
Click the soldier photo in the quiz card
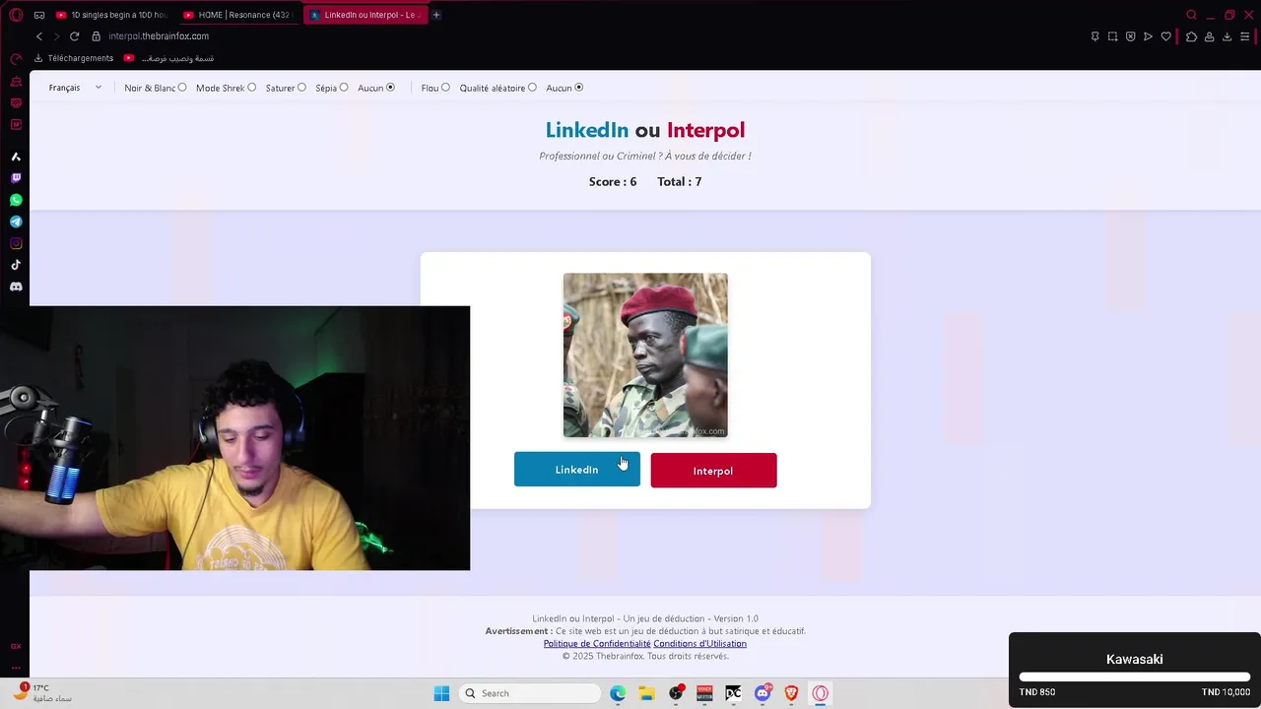click(645, 355)
